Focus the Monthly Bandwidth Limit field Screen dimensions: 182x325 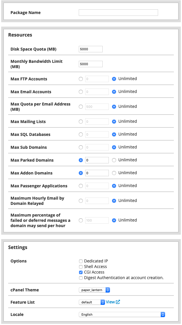[x=91, y=64]
